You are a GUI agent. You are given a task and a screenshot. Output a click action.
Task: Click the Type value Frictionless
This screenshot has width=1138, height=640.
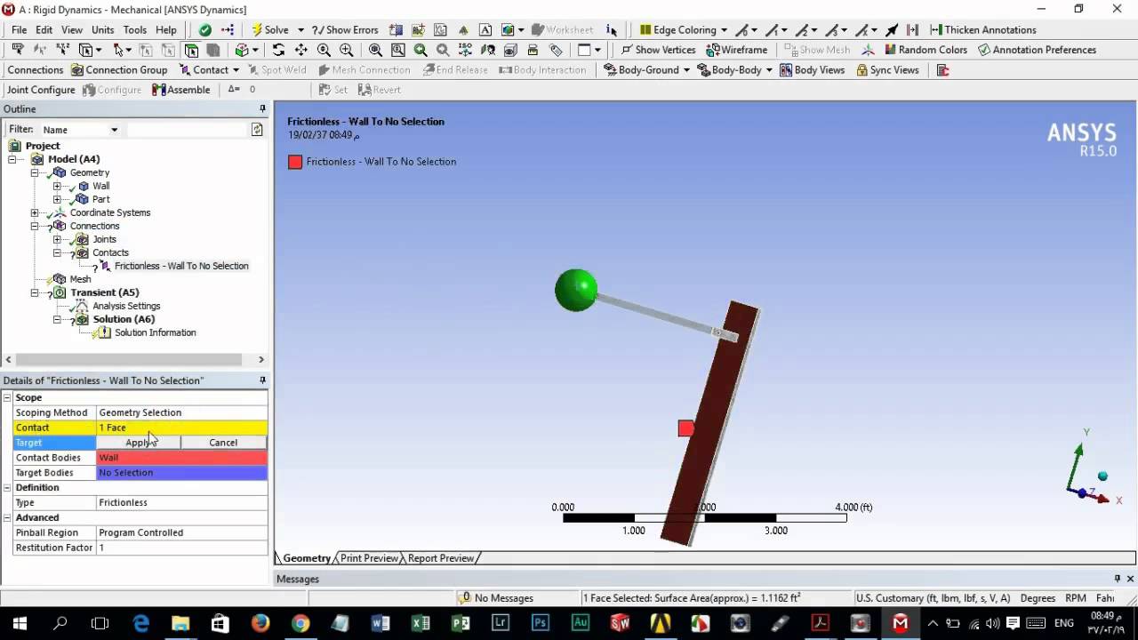coord(181,503)
